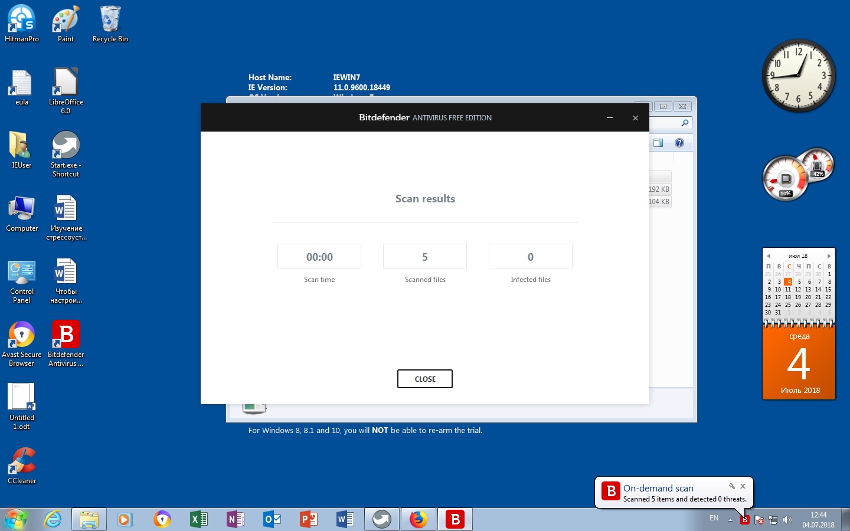
Task: Open Firefox from the taskbar
Action: [419, 519]
